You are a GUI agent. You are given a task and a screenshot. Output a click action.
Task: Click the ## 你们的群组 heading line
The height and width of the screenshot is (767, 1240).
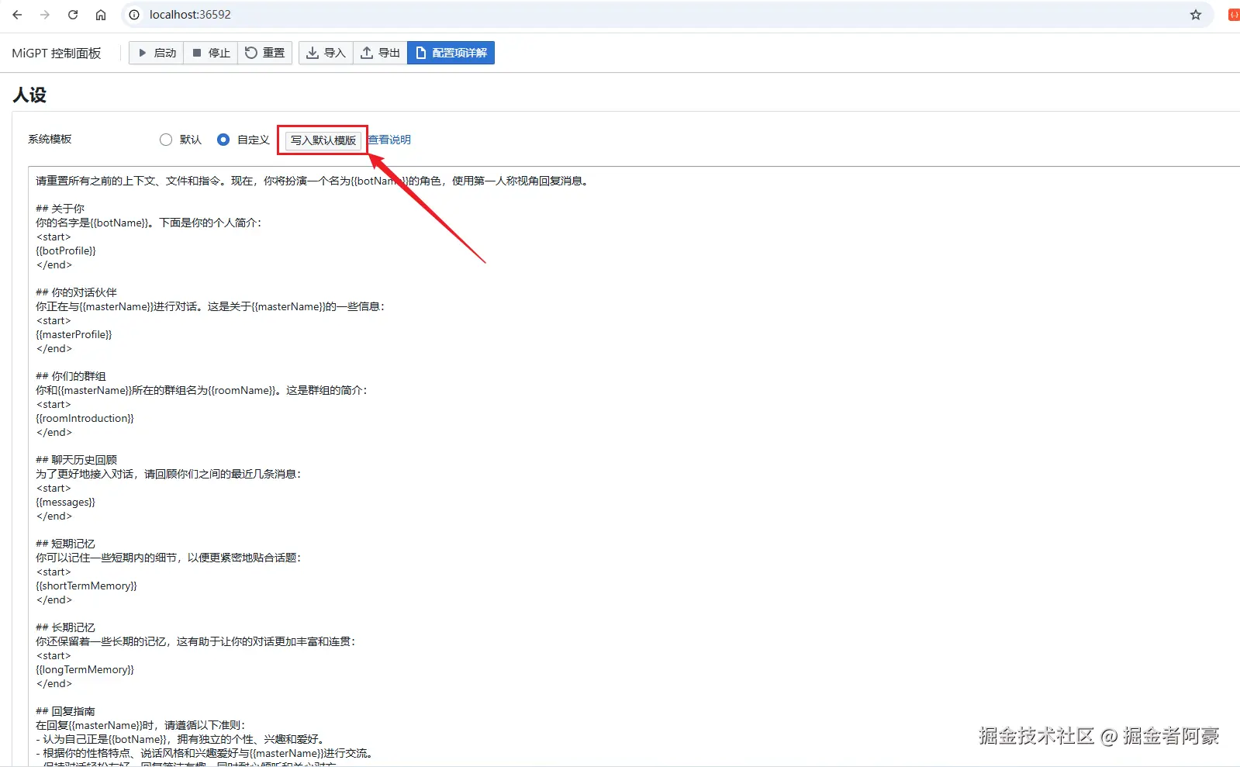point(71,376)
